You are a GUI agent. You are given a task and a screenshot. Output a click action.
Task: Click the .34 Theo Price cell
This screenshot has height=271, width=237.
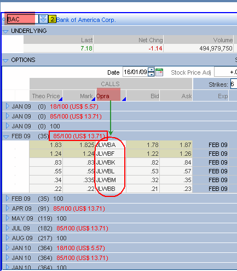pyautogui.click(x=46, y=180)
